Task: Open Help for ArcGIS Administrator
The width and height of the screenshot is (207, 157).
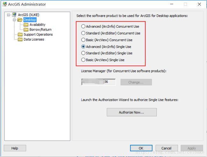Action: [15, 148]
